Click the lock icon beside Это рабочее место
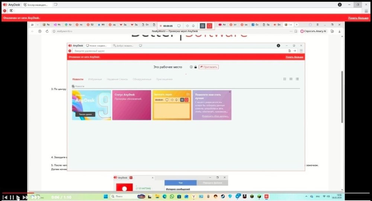The image size is (372, 201). 196,67
